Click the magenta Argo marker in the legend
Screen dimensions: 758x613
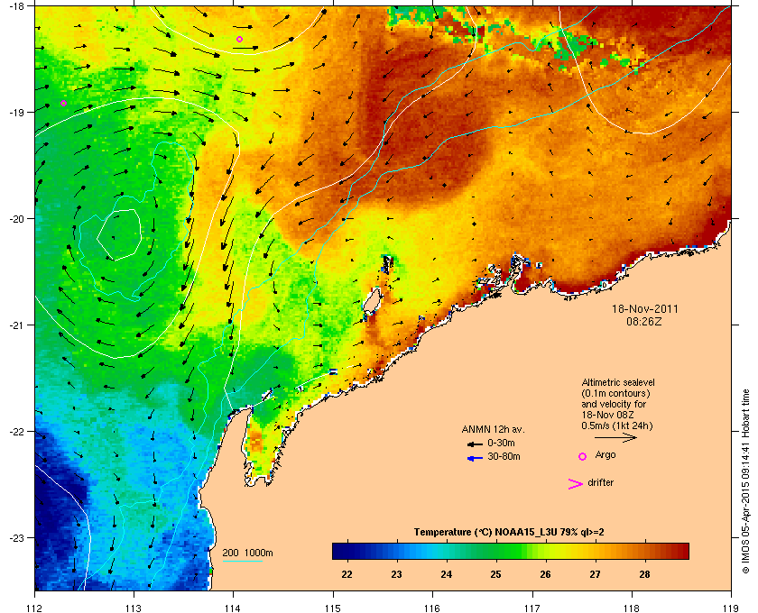583,456
